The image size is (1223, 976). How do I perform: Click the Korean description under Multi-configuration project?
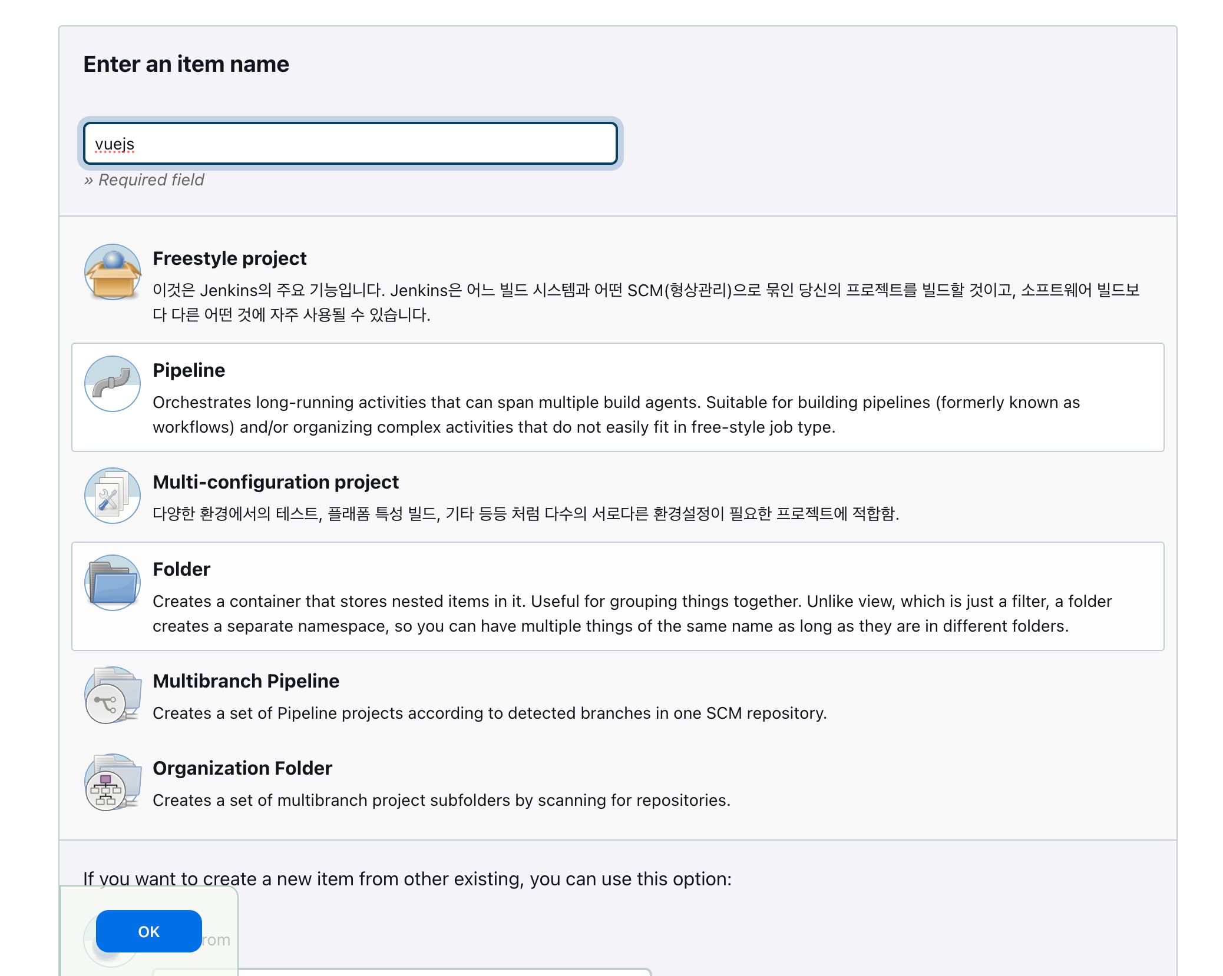point(525,514)
